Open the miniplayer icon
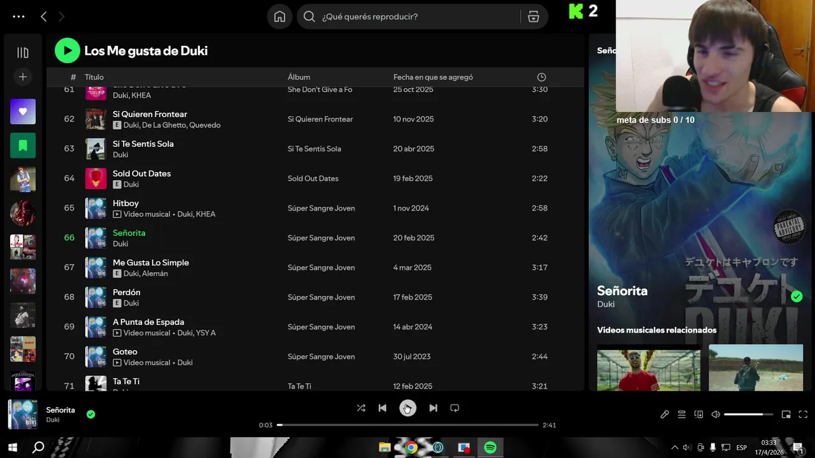This screenshot has height=458, width=815. coord(786,414)
